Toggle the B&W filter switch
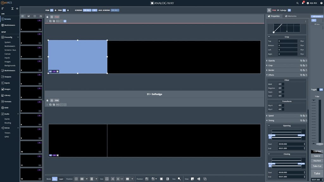The width and height of the screenshot is (324, 182). [x=281, y=84]
